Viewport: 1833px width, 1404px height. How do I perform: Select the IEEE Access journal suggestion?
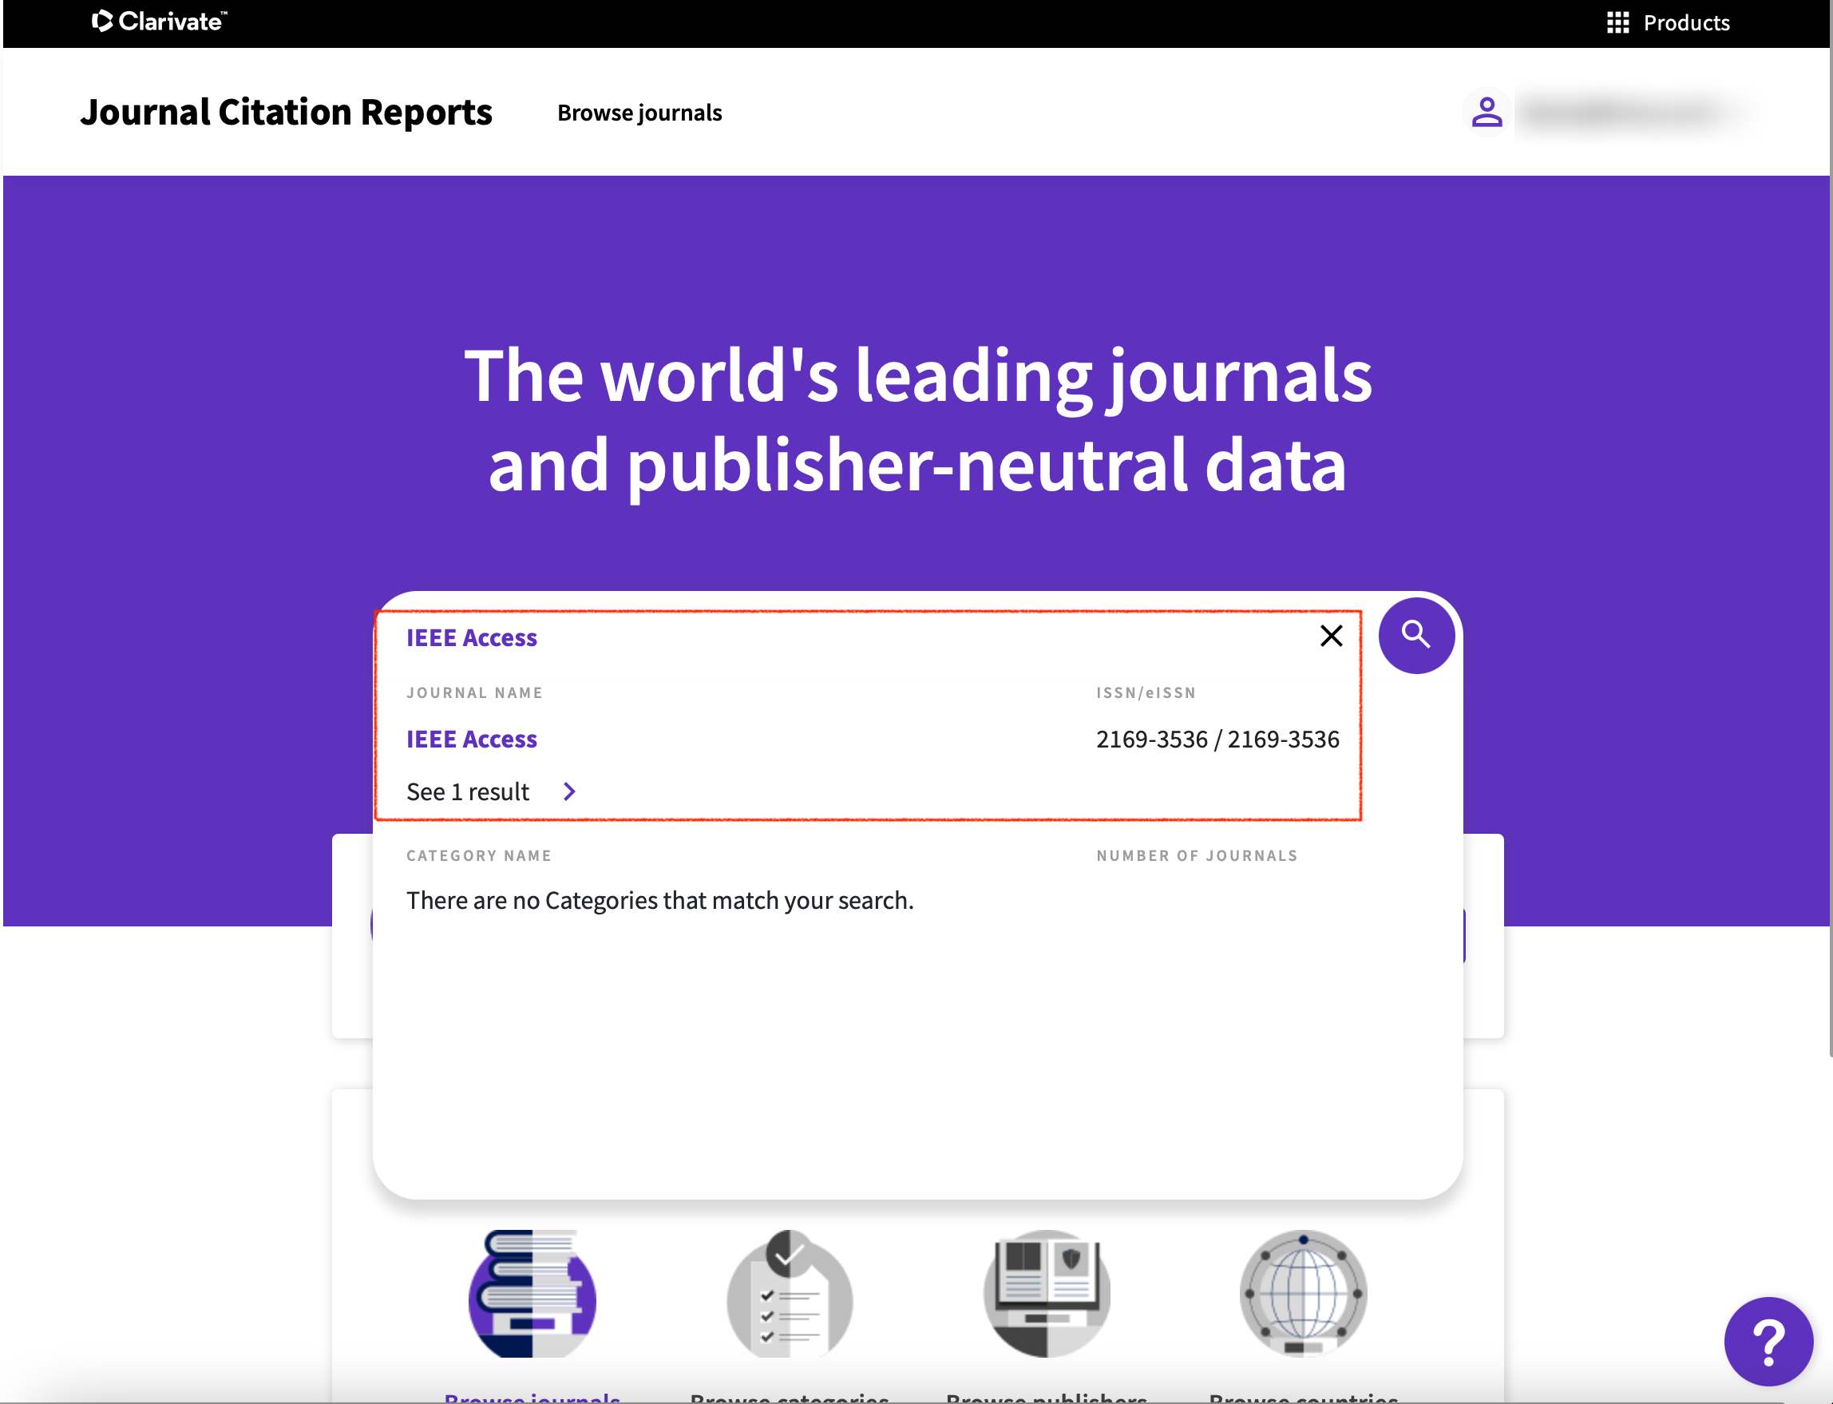[471, 739]
